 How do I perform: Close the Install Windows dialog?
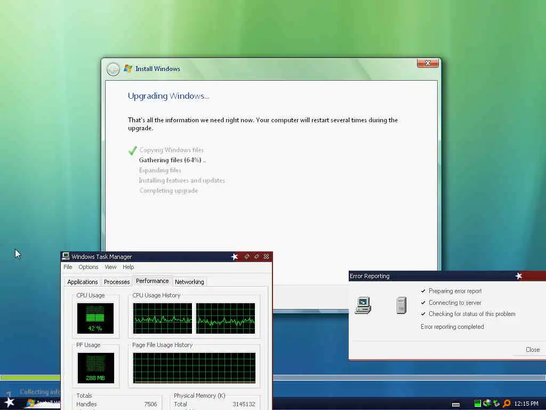(x=428, y=63)
